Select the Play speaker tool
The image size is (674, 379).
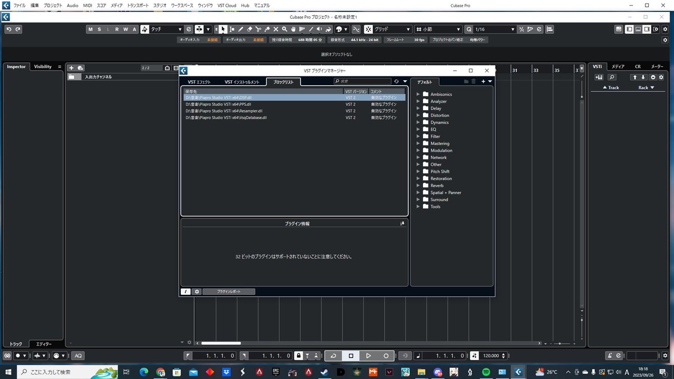pos(320,29)
